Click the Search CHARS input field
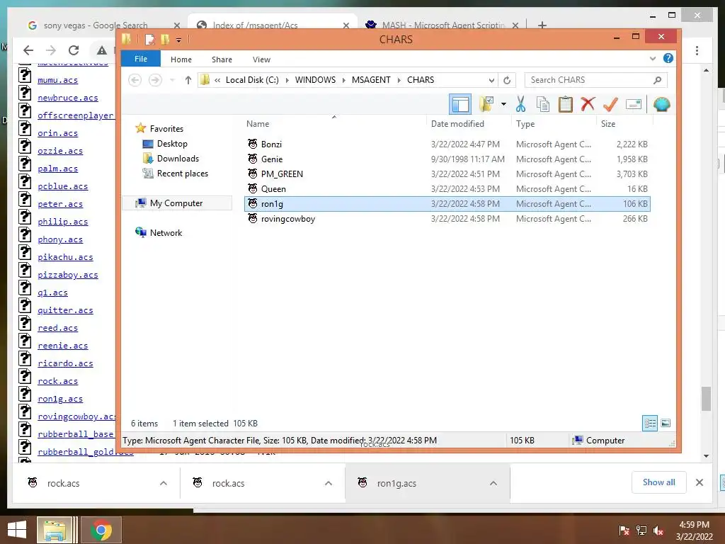Viewport: 725px width, 544px height. tap(595, 80)
